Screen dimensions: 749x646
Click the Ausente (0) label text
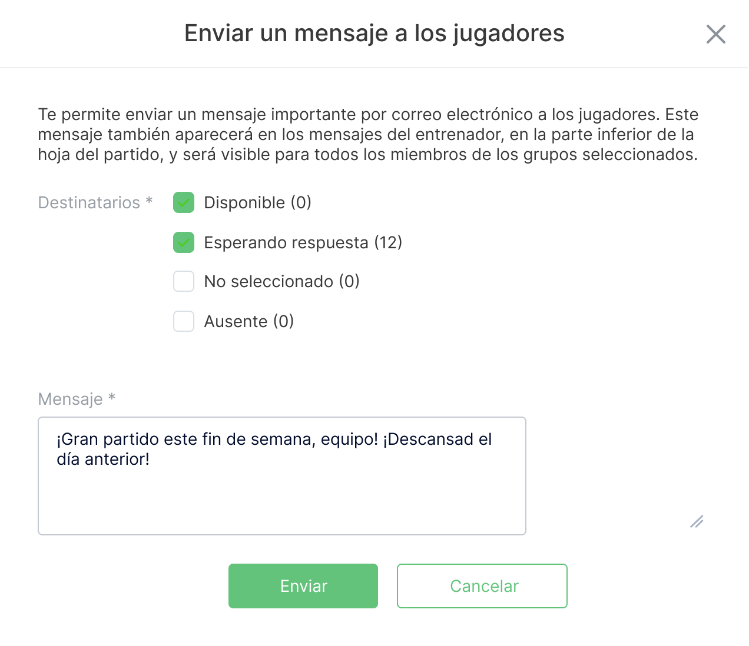pos(248,321)
